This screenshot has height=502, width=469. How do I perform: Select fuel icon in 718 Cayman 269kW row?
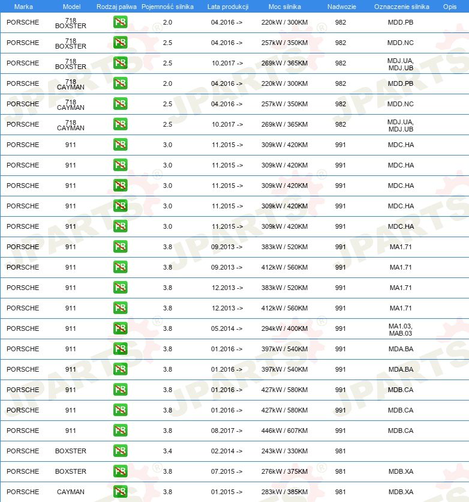(x=120, y=124)
